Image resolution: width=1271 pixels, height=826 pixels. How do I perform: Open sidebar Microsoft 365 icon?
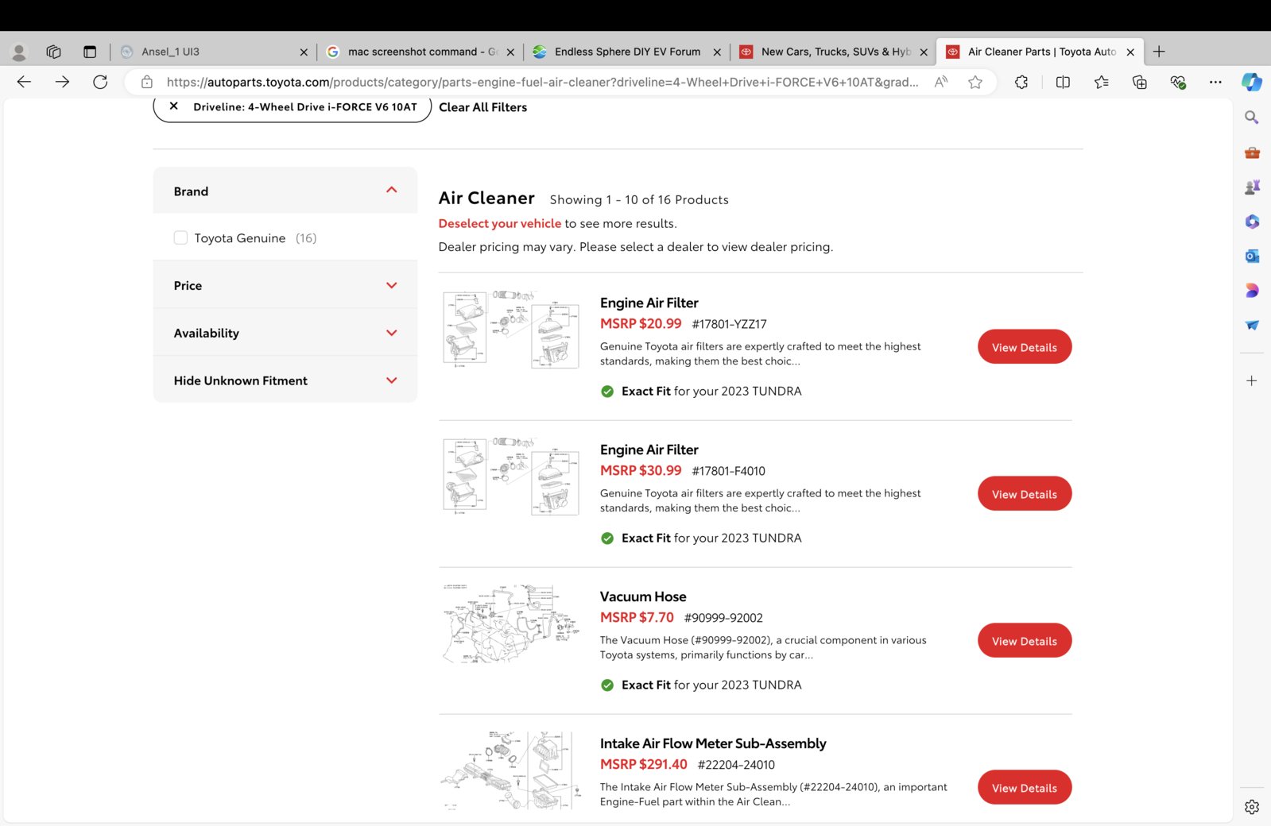click(x=1252, y=222)
